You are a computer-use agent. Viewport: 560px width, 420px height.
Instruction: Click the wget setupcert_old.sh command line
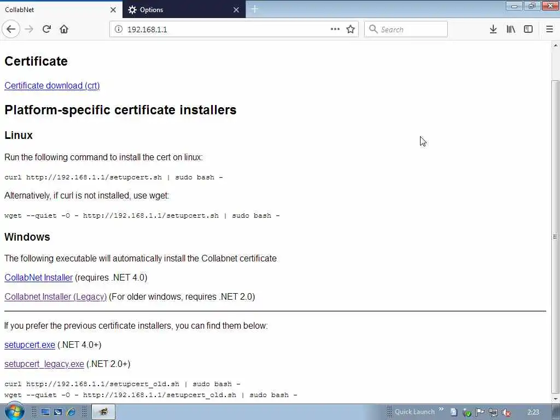tap(151, 395)
